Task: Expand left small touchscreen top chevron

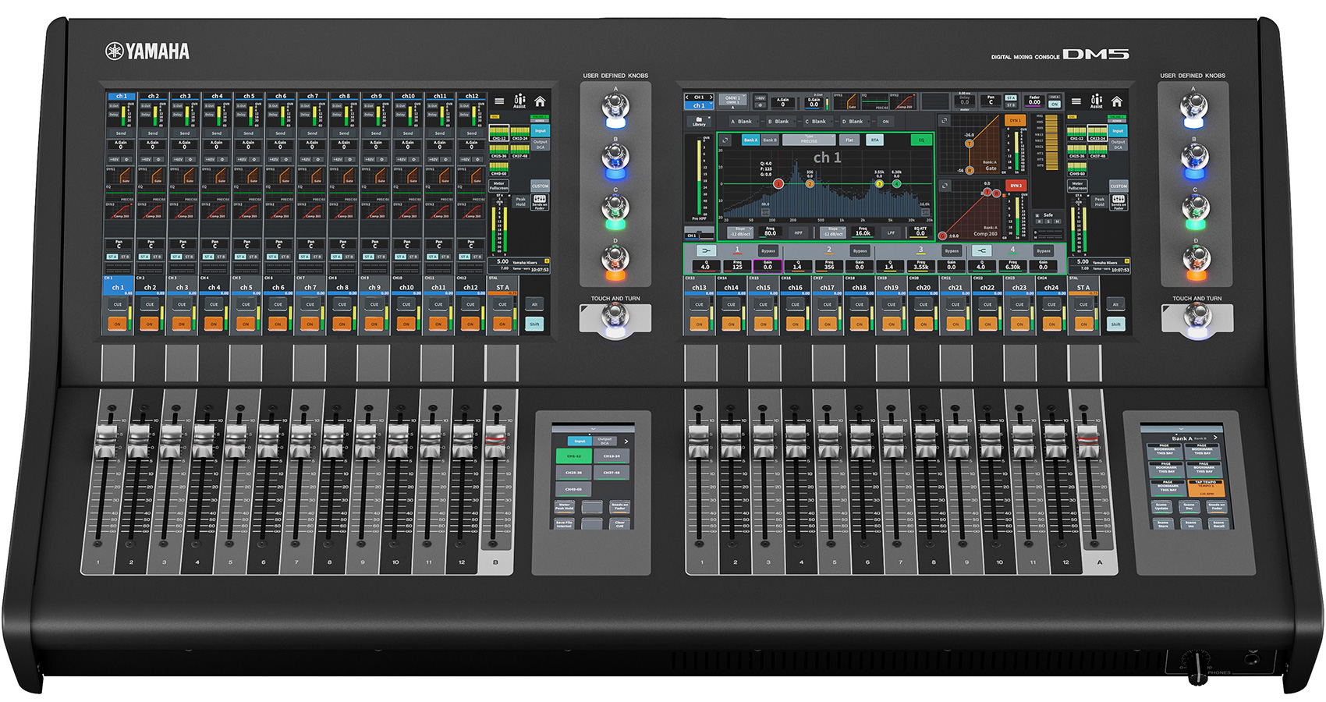Action: (x=593, y=429)
